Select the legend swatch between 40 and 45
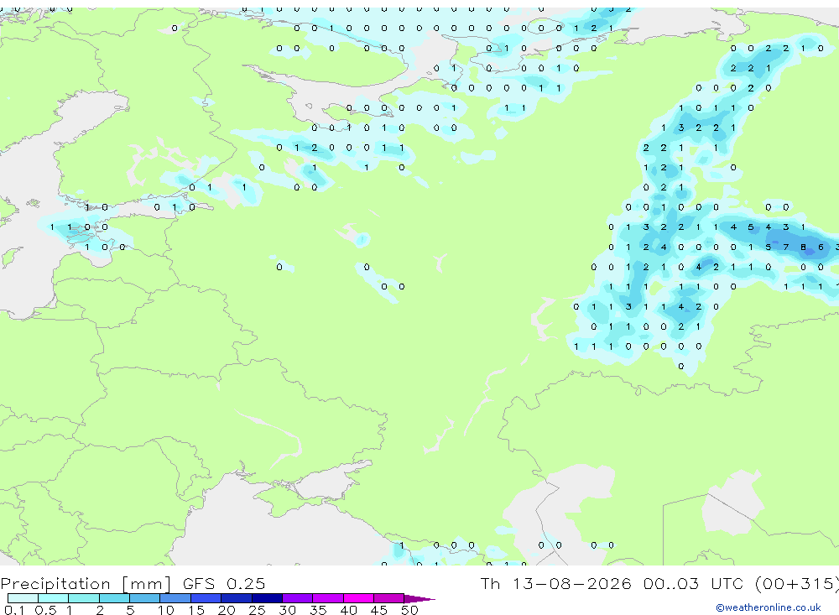The width and height of the screenshot is (839, 615). 358,598
